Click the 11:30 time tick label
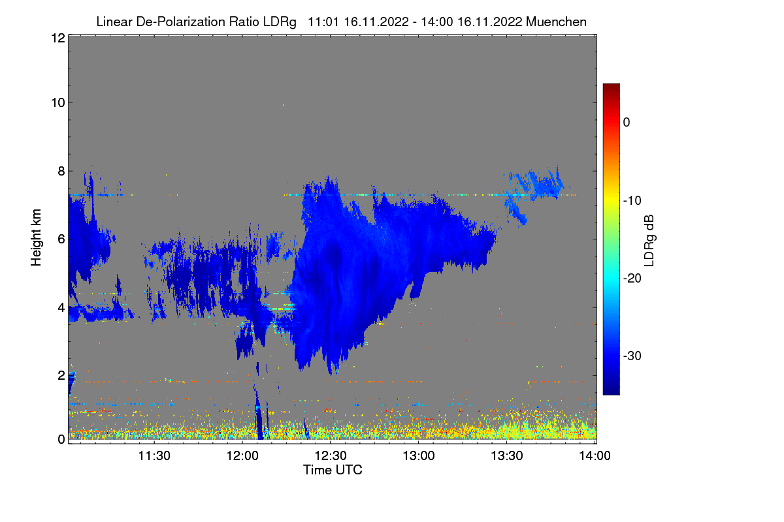Viewport: 784px width, 522px height. point(154,455)
